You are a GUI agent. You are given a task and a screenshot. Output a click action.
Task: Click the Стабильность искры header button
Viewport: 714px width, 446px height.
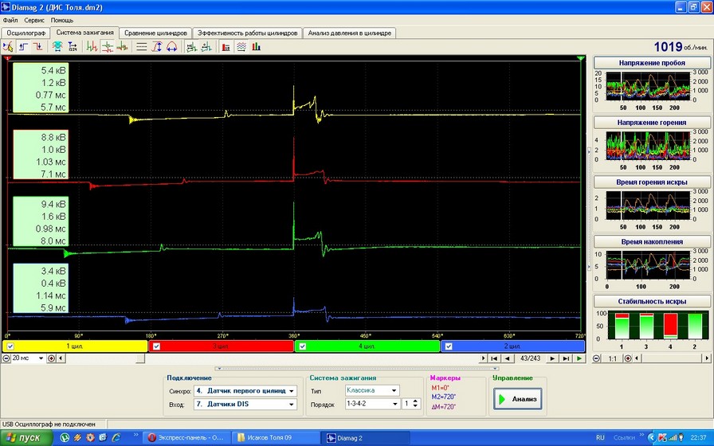point(652,301)
